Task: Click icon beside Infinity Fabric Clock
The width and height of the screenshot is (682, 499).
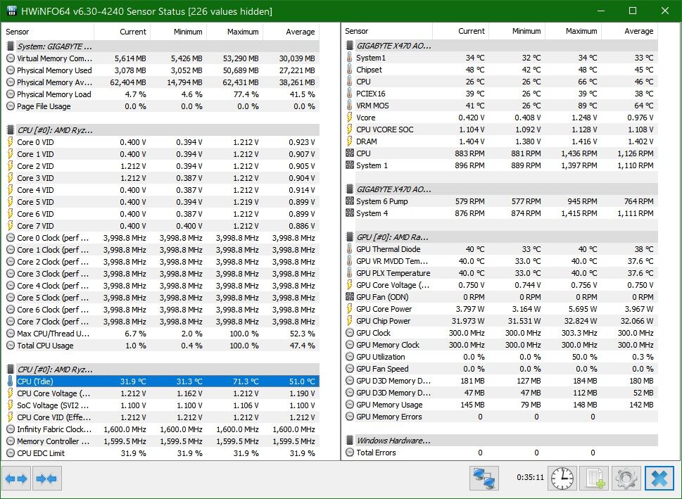Action: pyautogui.click(x=11, y=429)
